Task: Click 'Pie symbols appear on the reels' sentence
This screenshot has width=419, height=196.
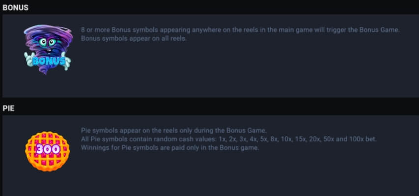Action: (174, 131)
